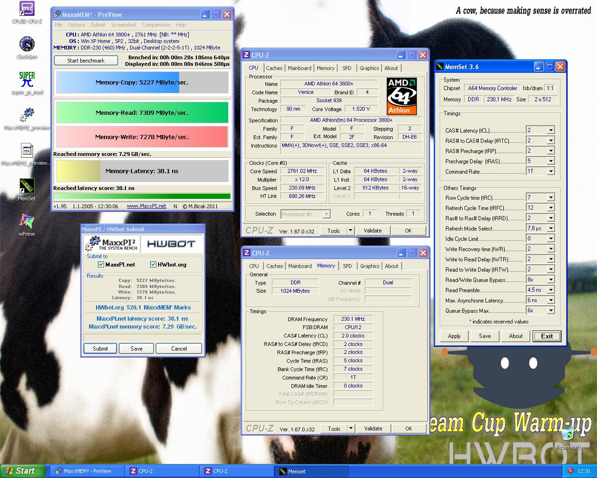The image size is (597, 478).
Task: Open the Papierkorb recycle bin icon
Action: pos(567,439)
